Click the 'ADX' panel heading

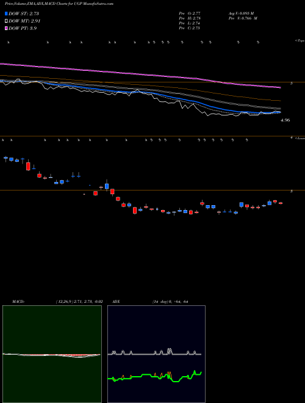(116, 302)
